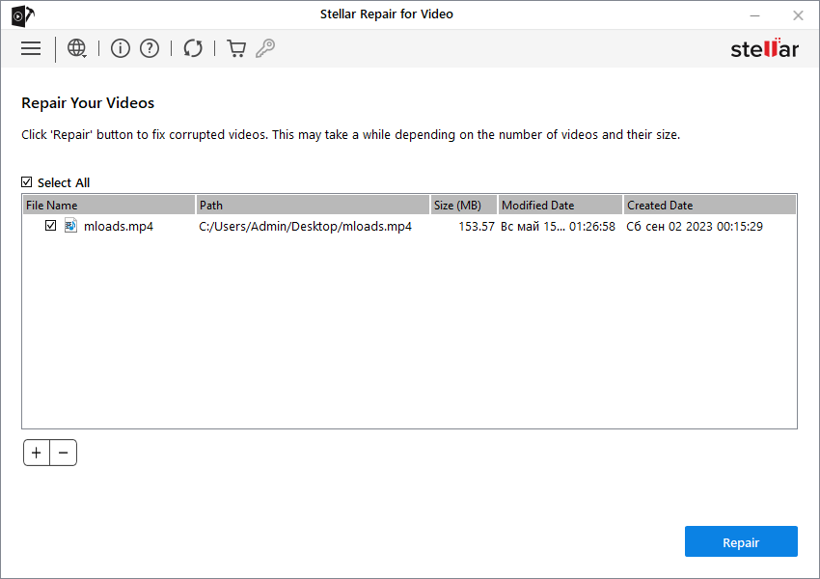820x579 pixels.
Task: Open the hamburger menu
Action: click(x=31, y=48)
